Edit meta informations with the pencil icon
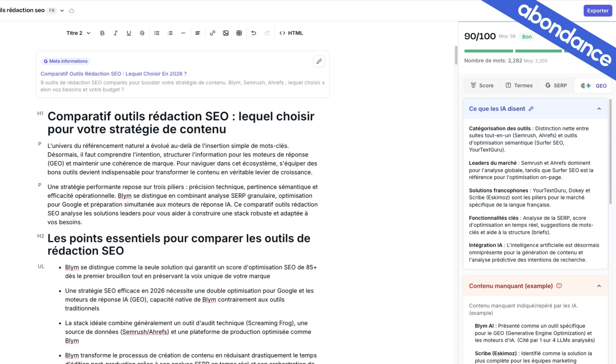The width and height of the screenshot is (616, 364). click(x=319, y=61)
